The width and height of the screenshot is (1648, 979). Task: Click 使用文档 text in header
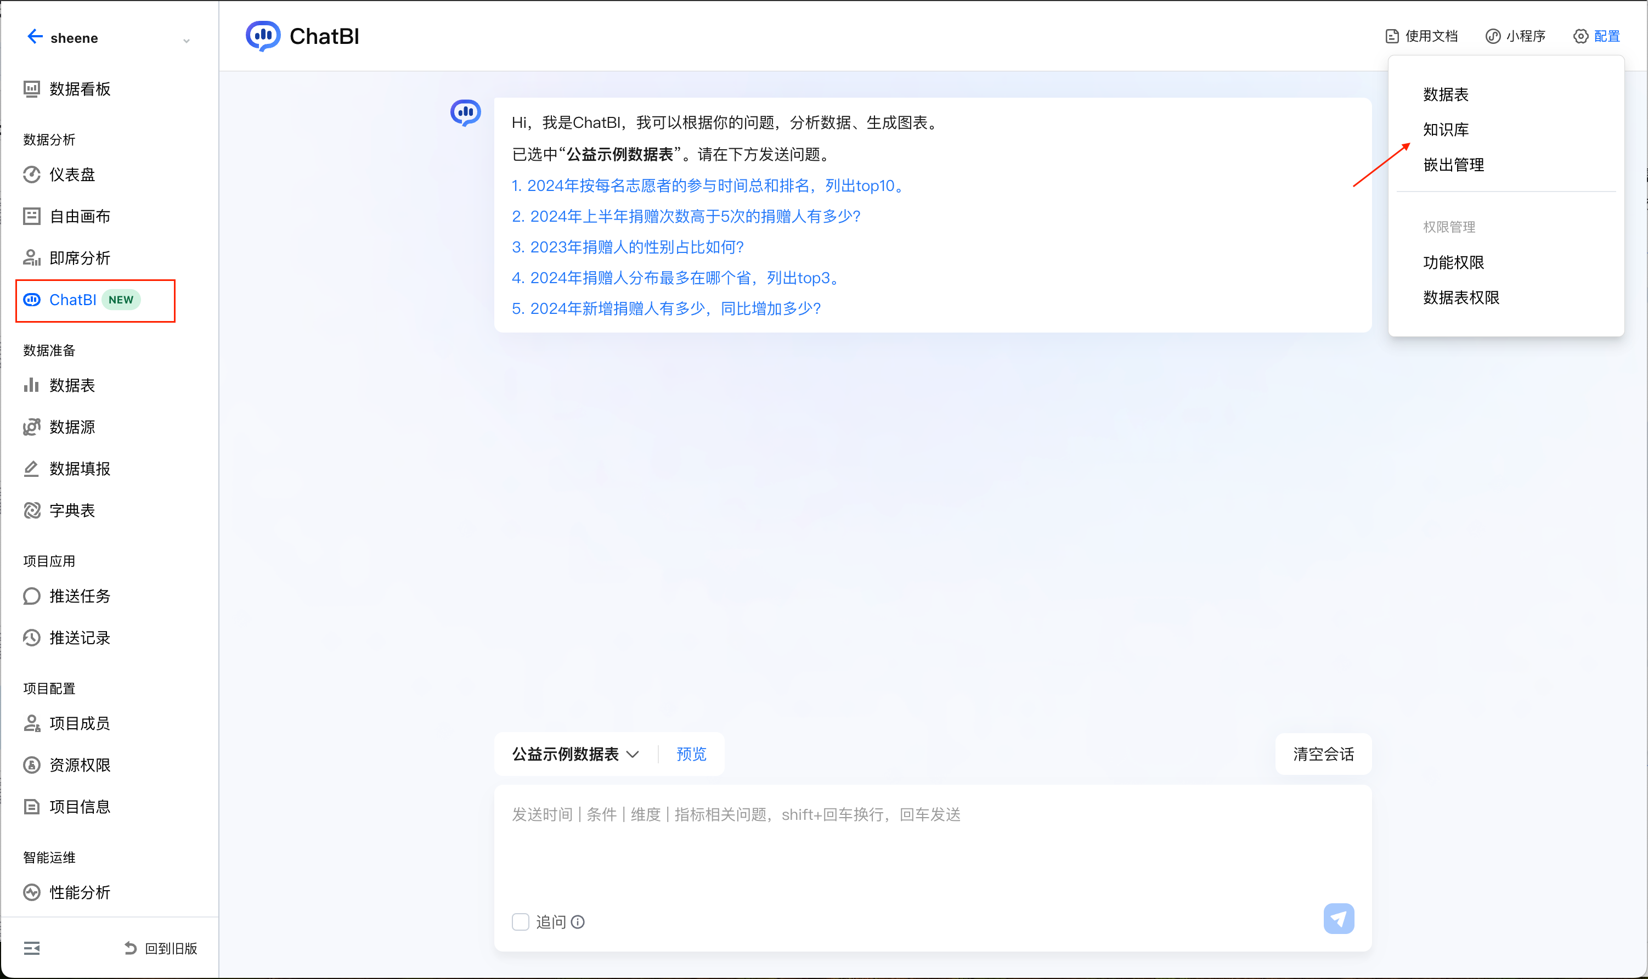pos(1431,36)
